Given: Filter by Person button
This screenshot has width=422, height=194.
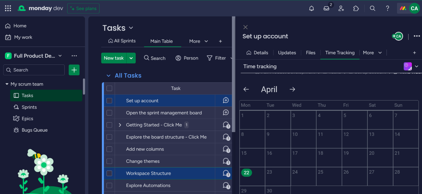Looking at the screenshot, I should (187, 58).
